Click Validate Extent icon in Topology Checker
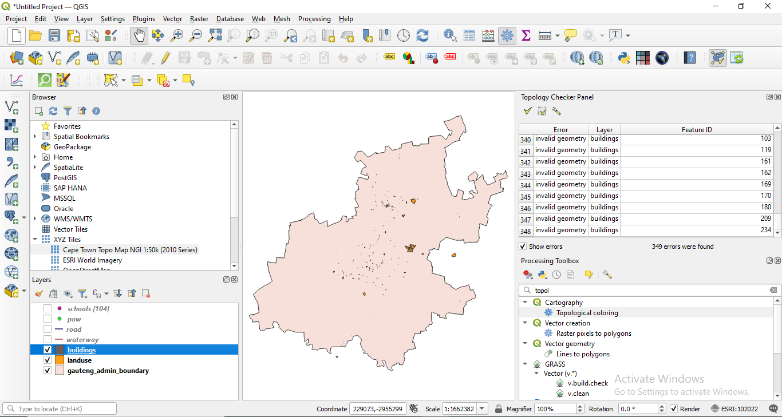The width and height of the screenshot is (782, 417). click(x=542, y=111)
